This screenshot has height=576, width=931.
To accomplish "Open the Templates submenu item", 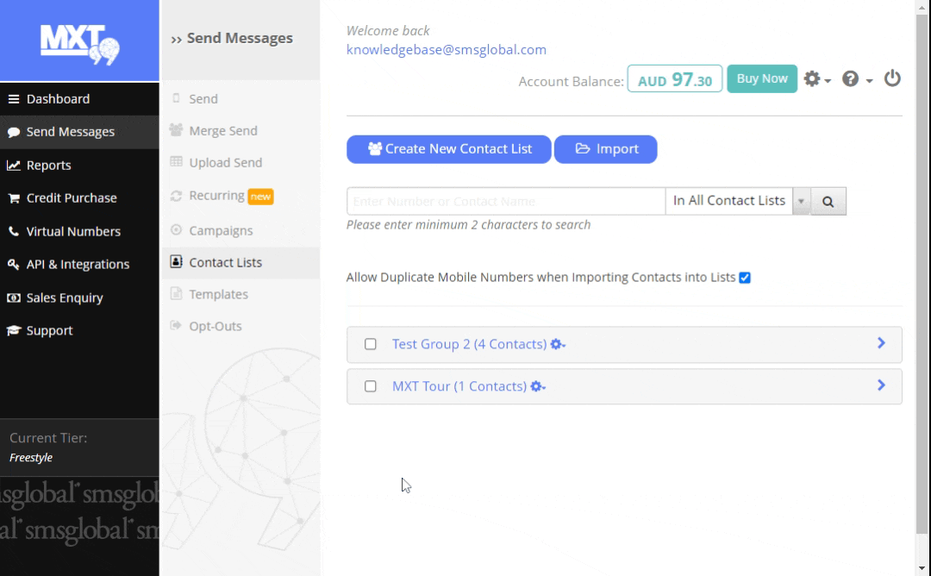I will 218,295.
